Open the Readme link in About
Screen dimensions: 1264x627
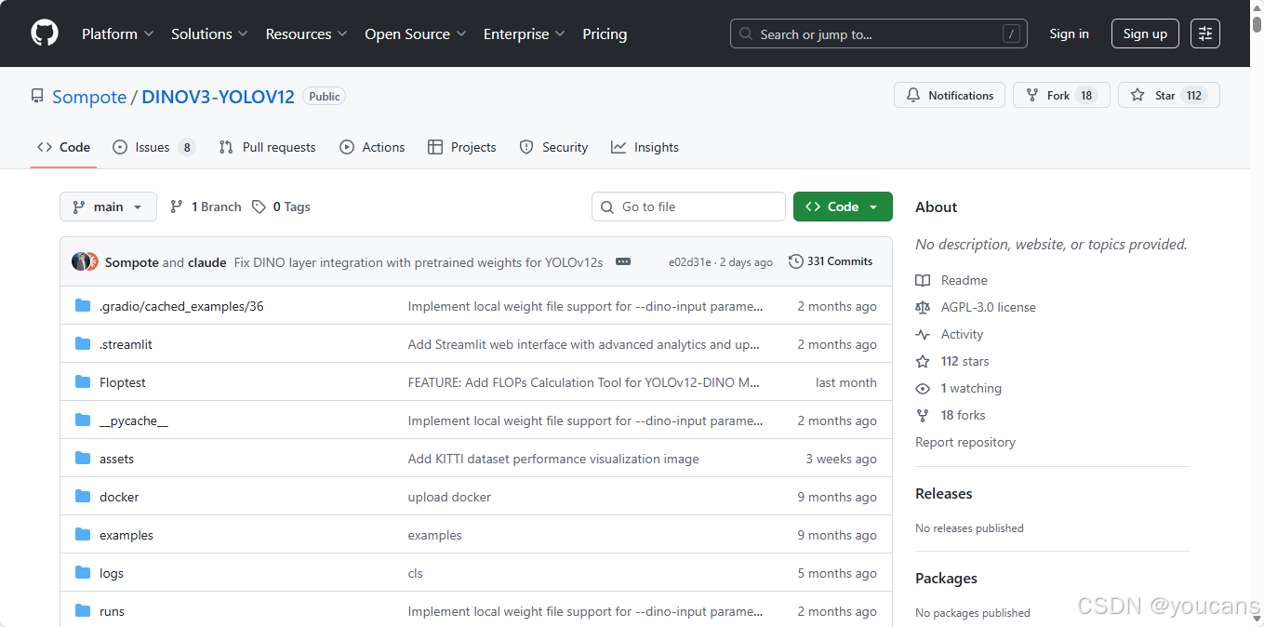pos(952,280)
